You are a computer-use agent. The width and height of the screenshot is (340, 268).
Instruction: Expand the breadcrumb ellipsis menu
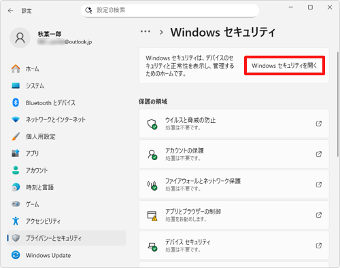pyautogui.click(x=146, y=32)
